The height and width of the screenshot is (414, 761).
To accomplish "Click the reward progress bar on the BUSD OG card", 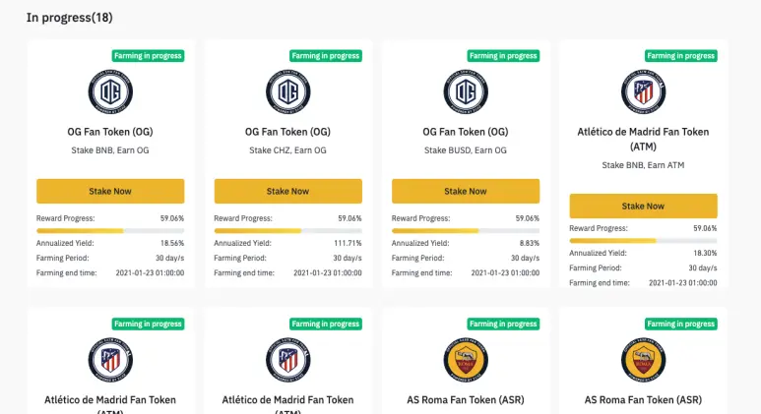I will [466, 231].
